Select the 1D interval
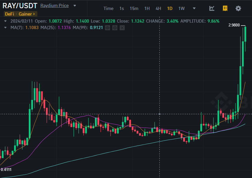The image size is (252, 178). pyautogui.click(x=170, y=8)
